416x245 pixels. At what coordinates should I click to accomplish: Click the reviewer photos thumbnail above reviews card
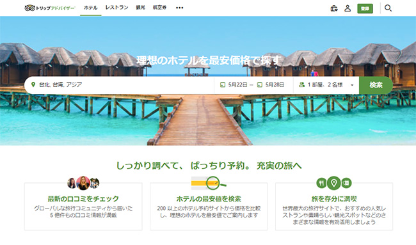[x=83, y=183]
